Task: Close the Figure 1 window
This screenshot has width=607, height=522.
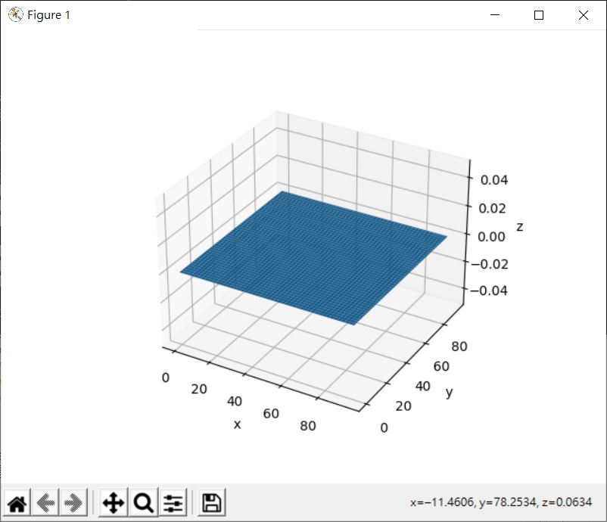Action: tap(583, 15)
